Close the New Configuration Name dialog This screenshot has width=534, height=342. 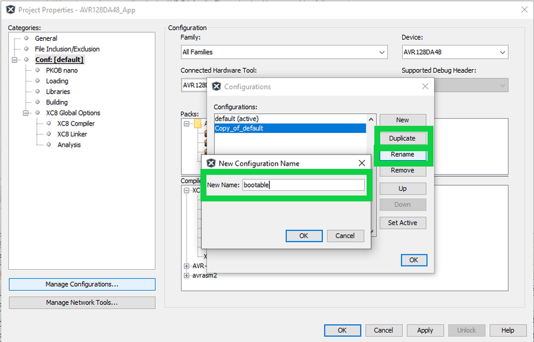click(x=362, y=163)
